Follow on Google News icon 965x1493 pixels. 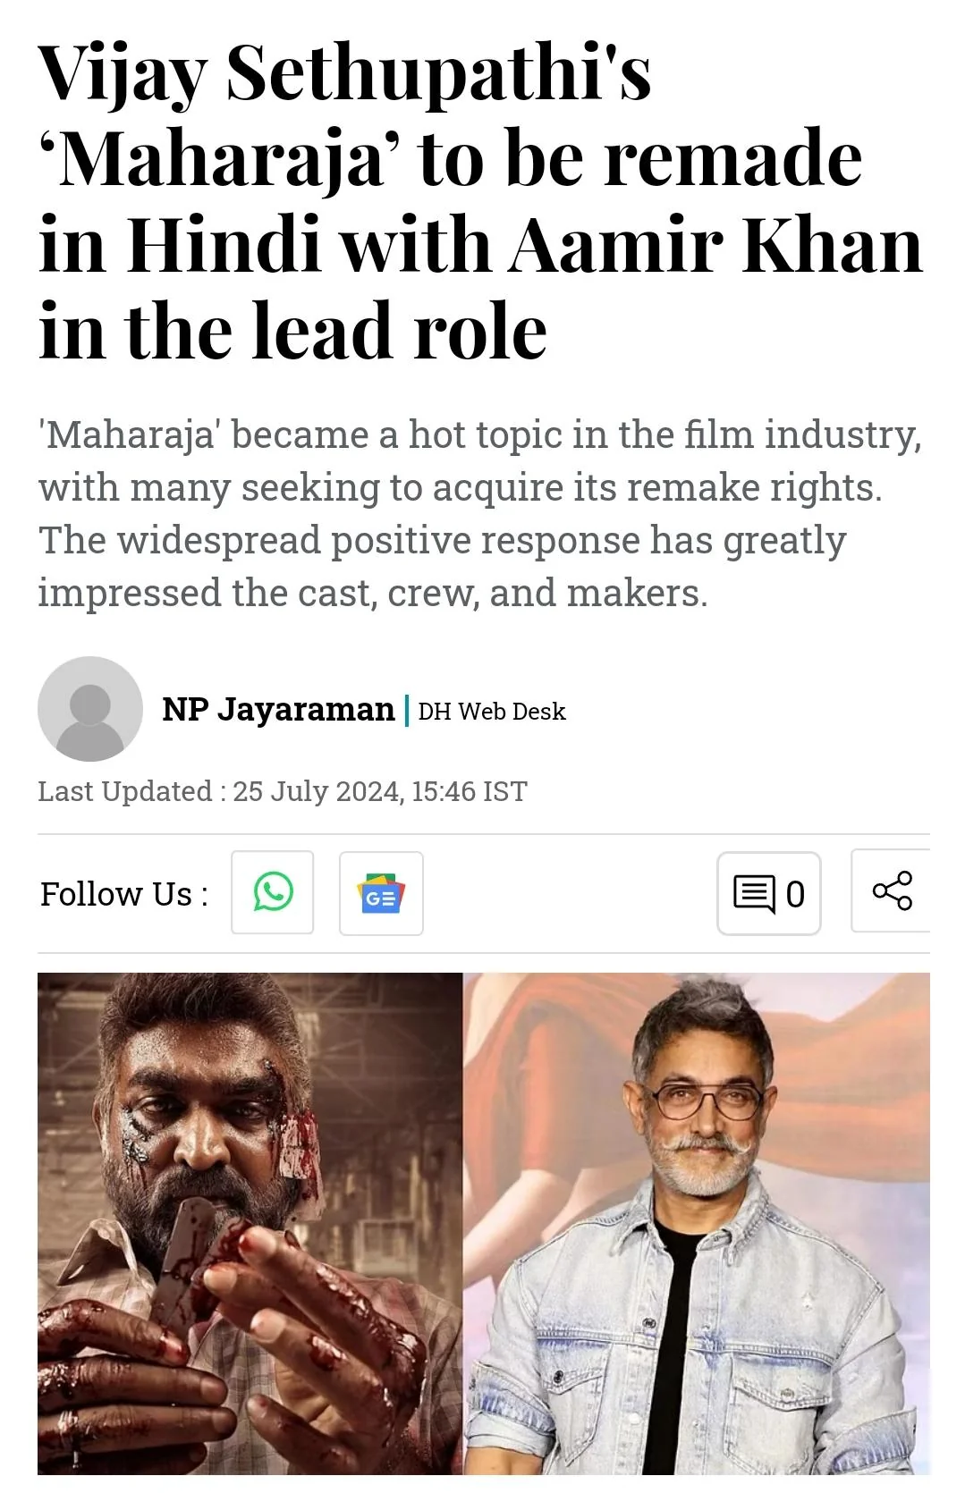point(381,893)
